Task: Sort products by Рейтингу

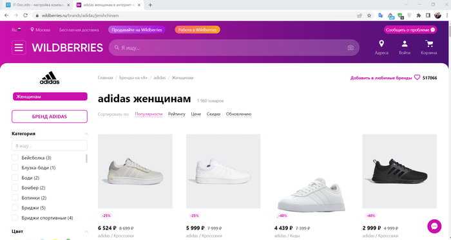Action: 177,114
